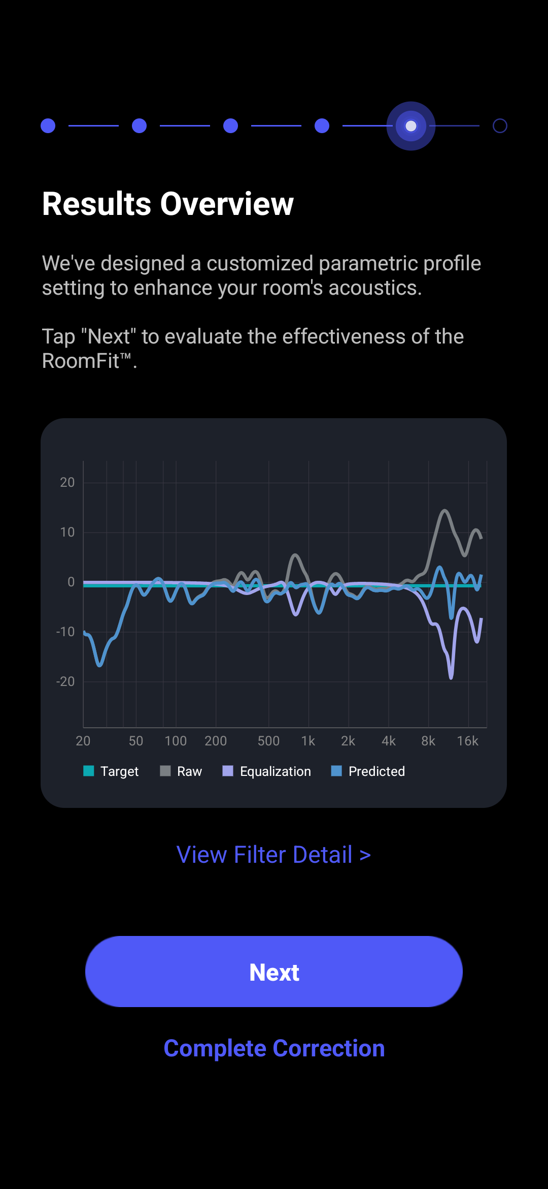
Task: Hide the Target curve via legend label
Action: click(x=119, y=771)
